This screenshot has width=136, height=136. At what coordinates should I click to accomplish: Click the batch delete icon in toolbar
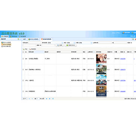tap(30, 49)
